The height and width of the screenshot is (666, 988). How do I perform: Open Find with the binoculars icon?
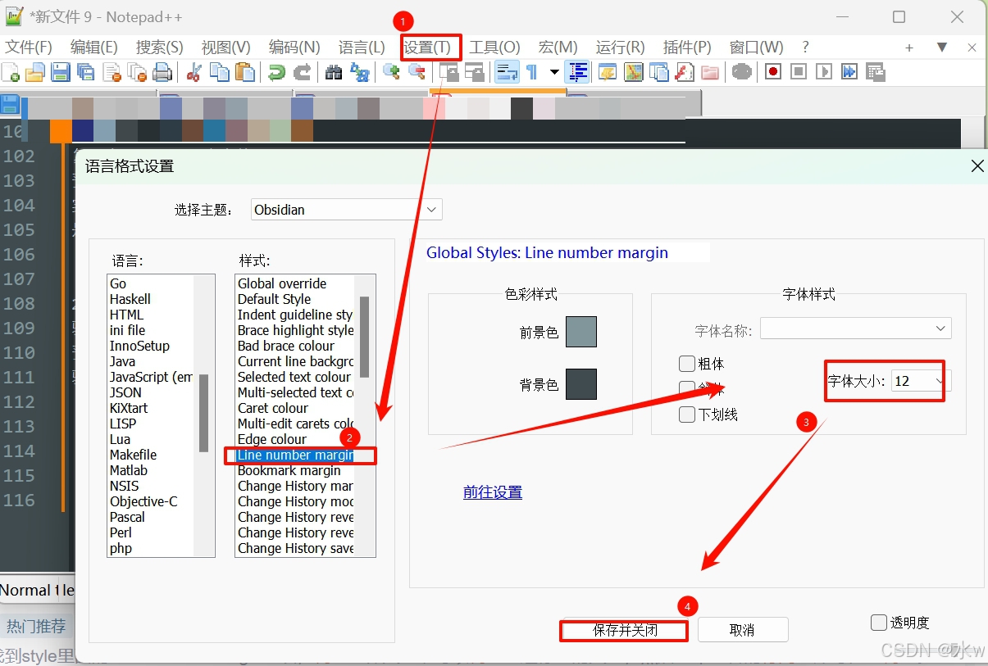pyautogui.click(x=334, y=72)
